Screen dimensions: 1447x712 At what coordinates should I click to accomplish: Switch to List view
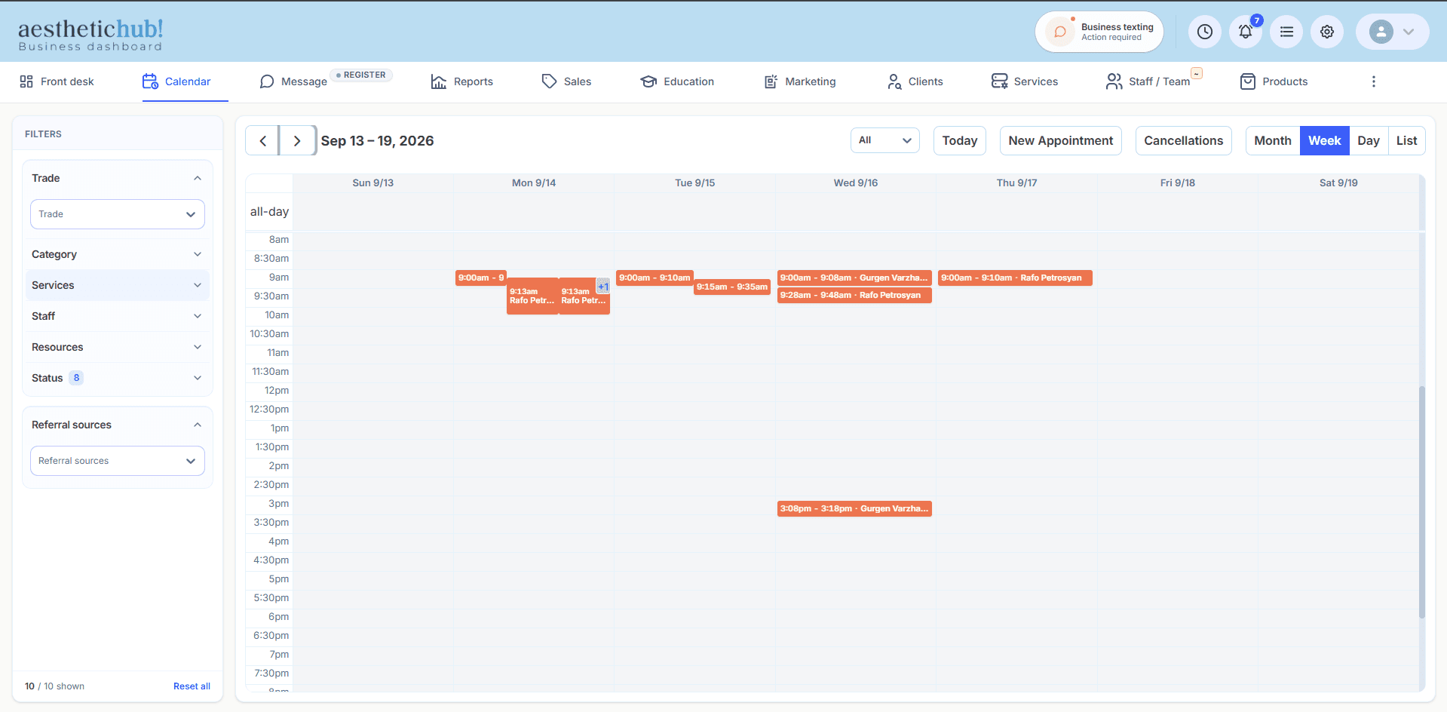(1407, 141)
